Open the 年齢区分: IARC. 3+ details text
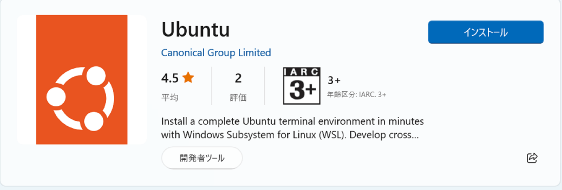 357,94
